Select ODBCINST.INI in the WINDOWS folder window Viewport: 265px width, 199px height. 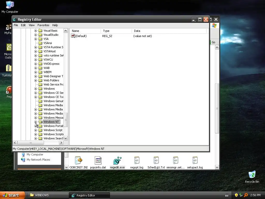coord(78,163)
